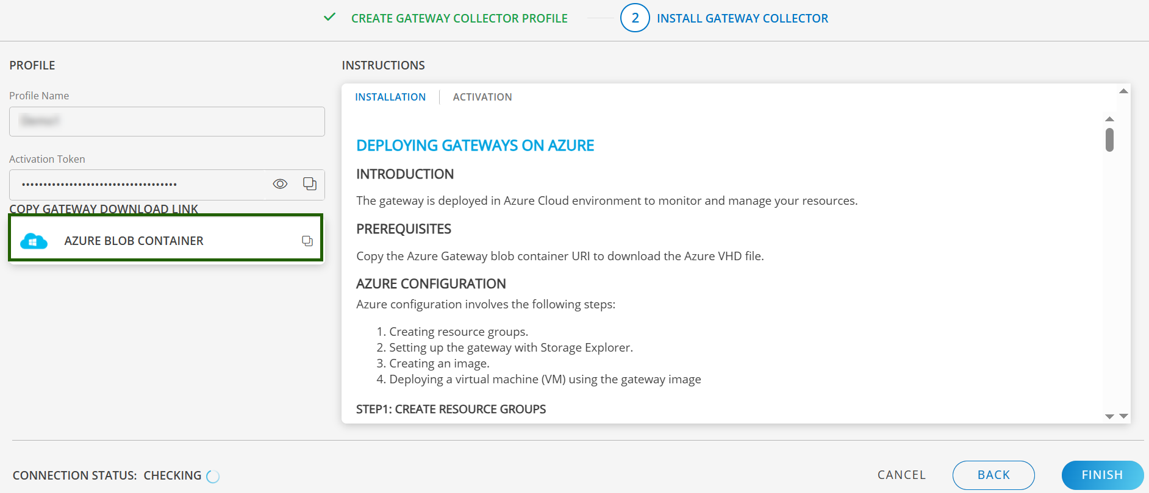Click Finish to complete setup
The width and height of the screenshot is (1149, 493).
pos(1101,475)
